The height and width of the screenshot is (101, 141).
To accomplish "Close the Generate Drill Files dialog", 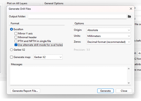I will point(131,9).
